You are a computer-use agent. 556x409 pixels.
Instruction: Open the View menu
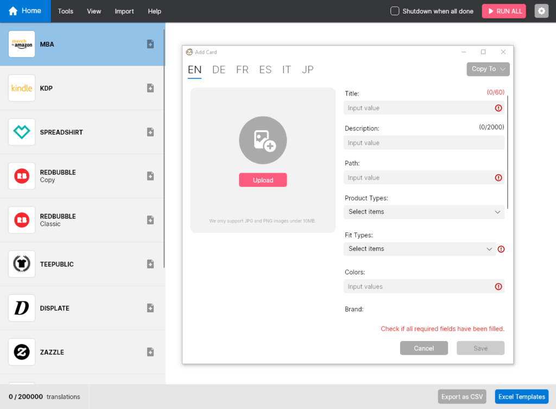point(94,11)
